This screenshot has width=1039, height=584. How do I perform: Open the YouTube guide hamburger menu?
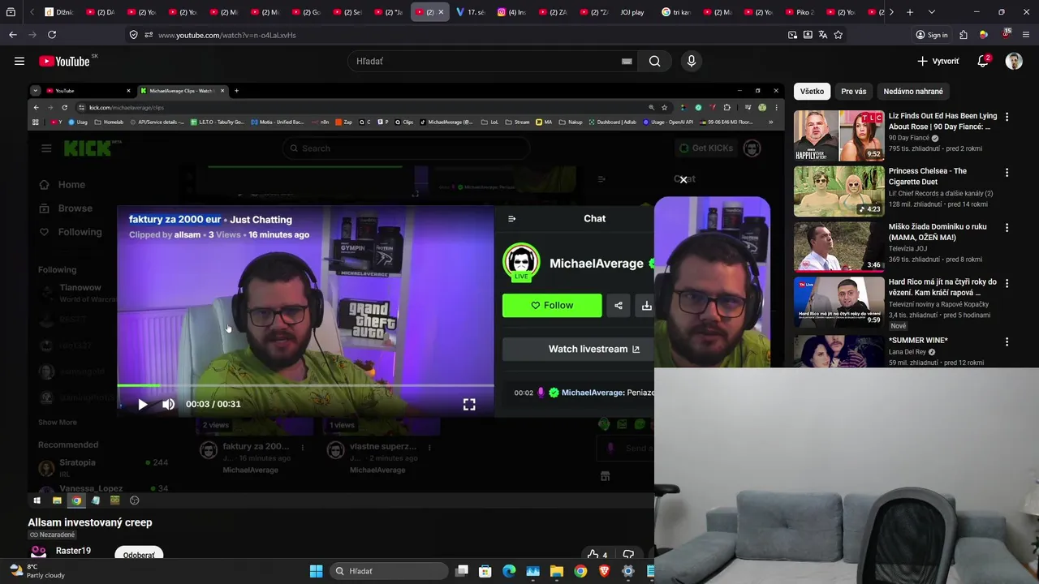[19, 61]
